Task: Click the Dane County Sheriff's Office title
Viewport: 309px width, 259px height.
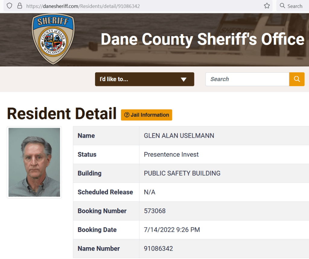Action: pos(202,39)
